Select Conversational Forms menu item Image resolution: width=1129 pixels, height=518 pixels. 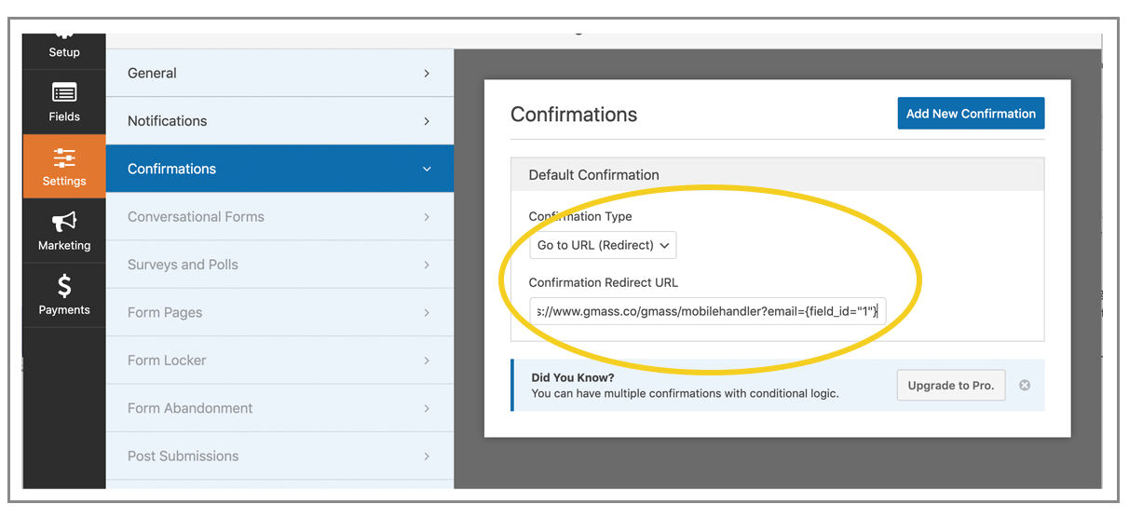click(196, 217)
